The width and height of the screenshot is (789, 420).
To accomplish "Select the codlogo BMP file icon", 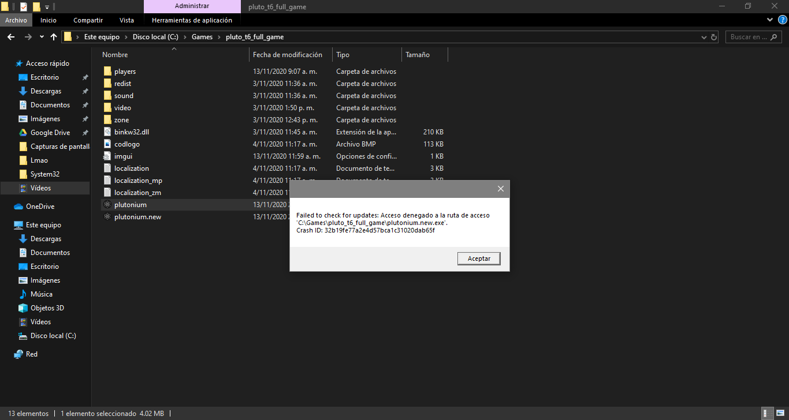I will pos(107,144).
